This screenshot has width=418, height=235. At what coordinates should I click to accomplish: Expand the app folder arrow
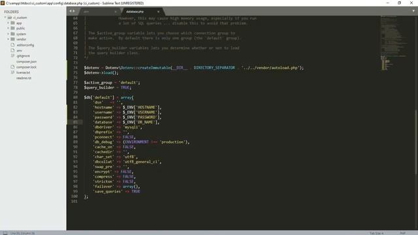pos(8,23)
